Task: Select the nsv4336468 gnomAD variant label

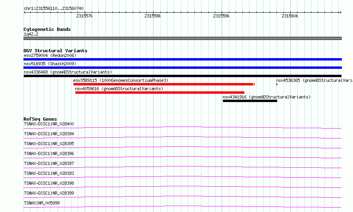Action: (x=68, y=72)
